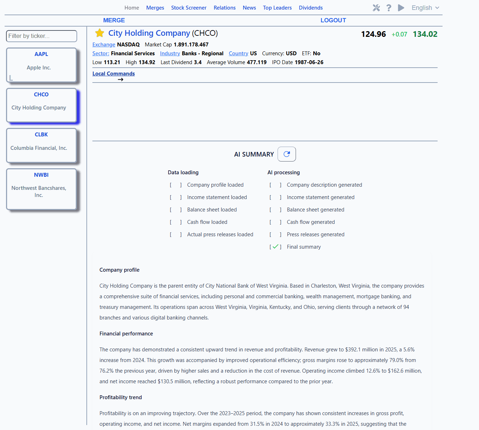Toggle Press releases generated checkbox
The width and height of the screenshot is (479, 430).
tap(275, 234)
